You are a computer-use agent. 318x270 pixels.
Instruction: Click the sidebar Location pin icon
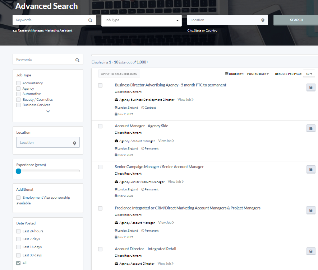pos(74,143)
